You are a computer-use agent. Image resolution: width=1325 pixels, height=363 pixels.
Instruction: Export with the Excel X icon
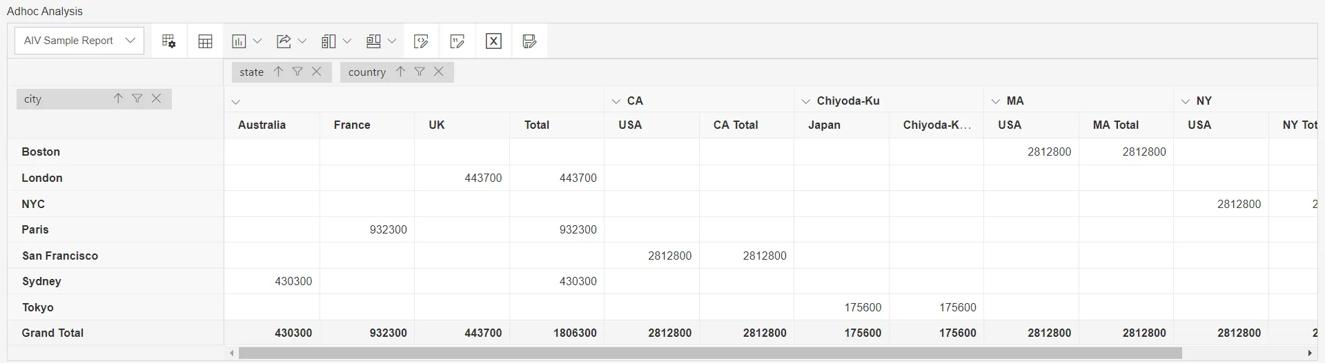tap(493, 41)
